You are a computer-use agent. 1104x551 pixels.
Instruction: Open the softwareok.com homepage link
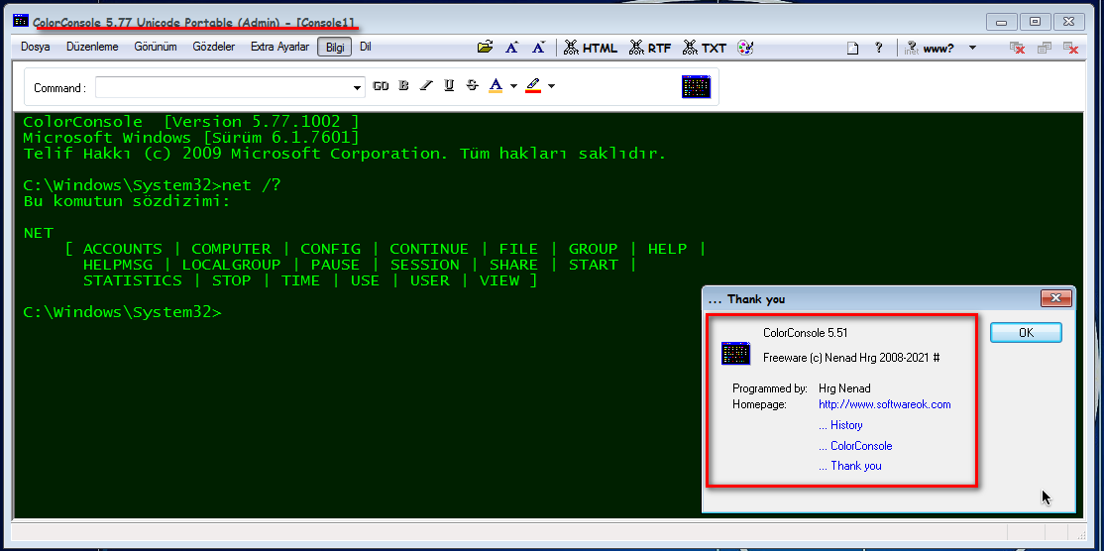(x=884, y=404)
